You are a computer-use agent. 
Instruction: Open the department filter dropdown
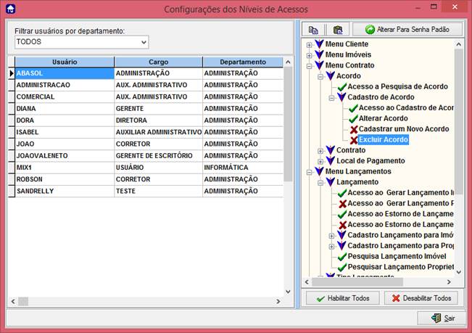click(x=142, y=42)
